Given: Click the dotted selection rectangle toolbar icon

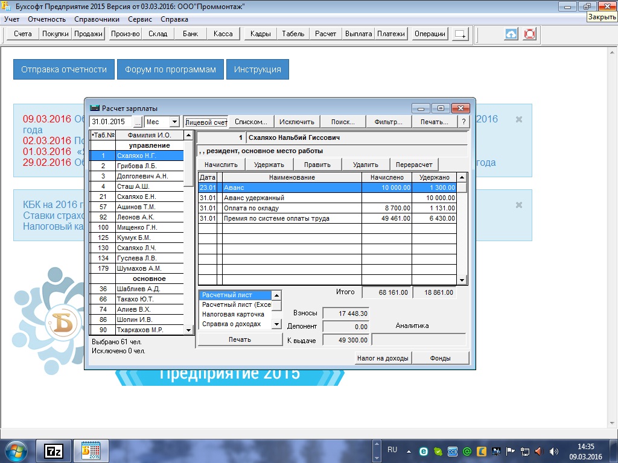Looking at the screenshot, I should (x=460, y=34).
